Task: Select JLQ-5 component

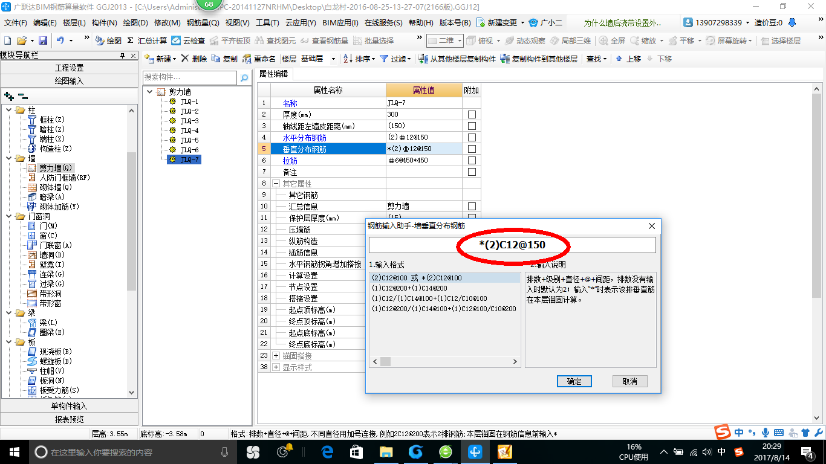Action: point(189,140)
